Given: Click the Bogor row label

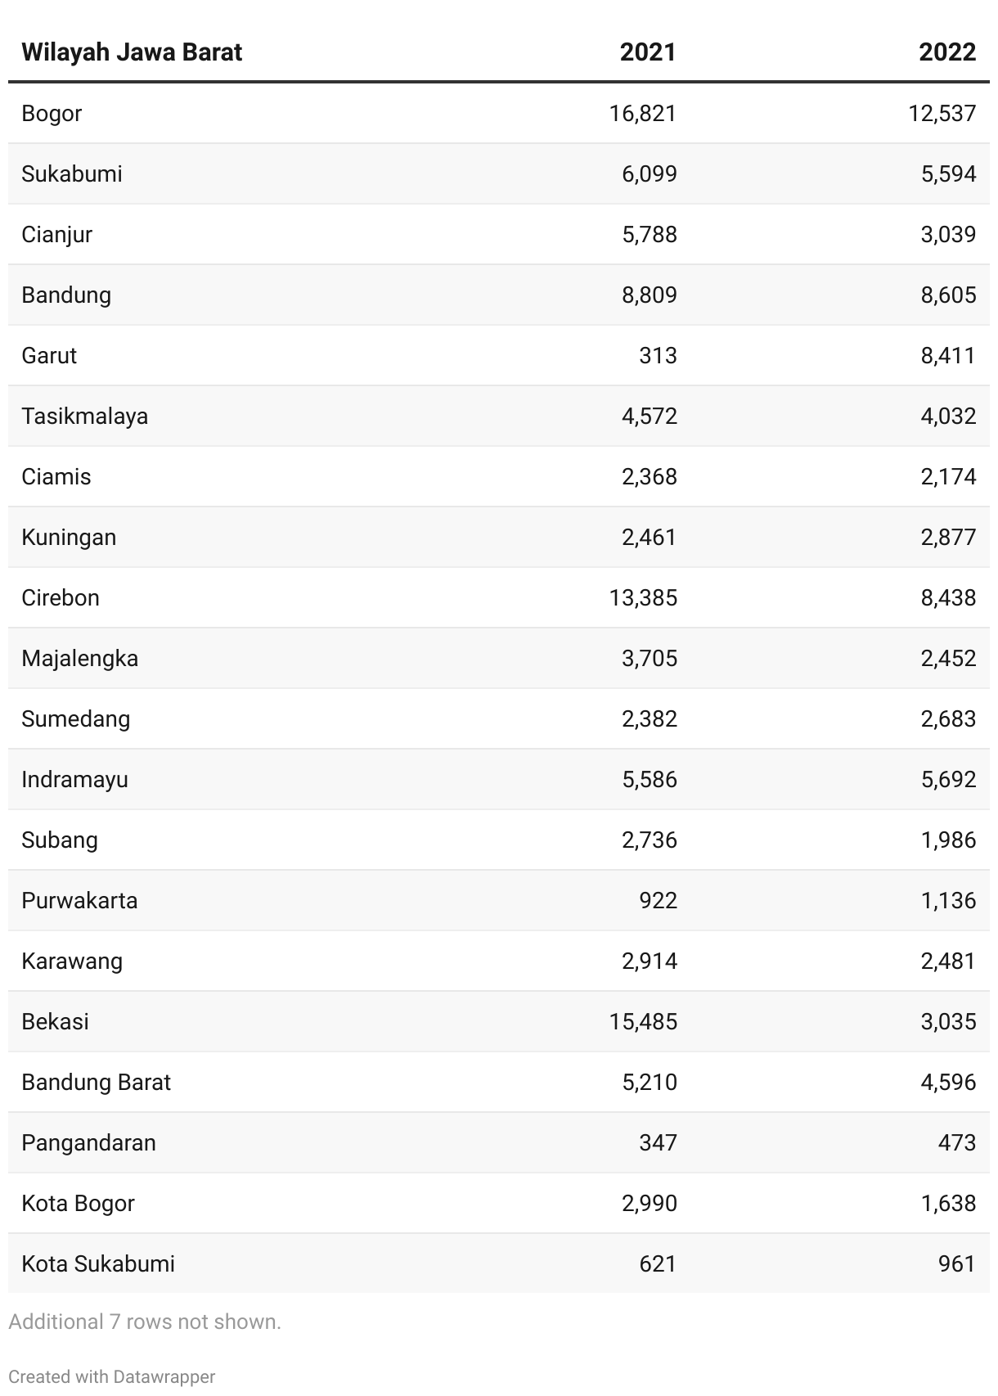Looking at the screenshot, I should click(52, 113).
